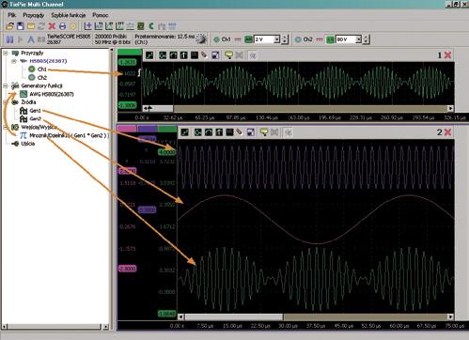Toggle the Ch1 enable indicator in toolbar

[216, 39]
